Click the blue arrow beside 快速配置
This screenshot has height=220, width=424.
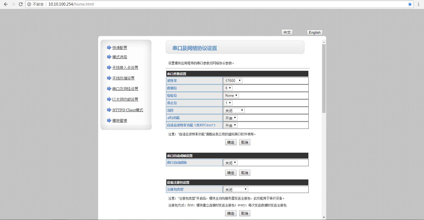(x=109, y=48)
